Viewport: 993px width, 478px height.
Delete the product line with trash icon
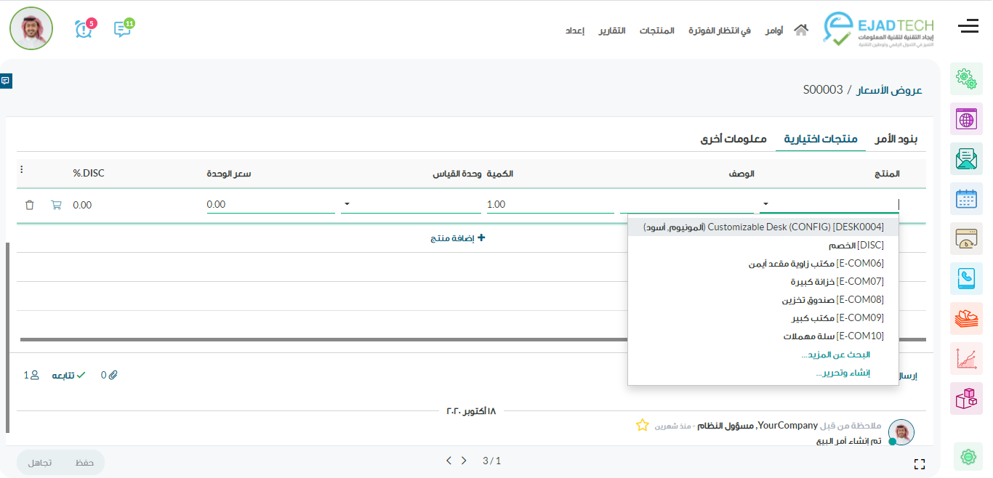29,205
